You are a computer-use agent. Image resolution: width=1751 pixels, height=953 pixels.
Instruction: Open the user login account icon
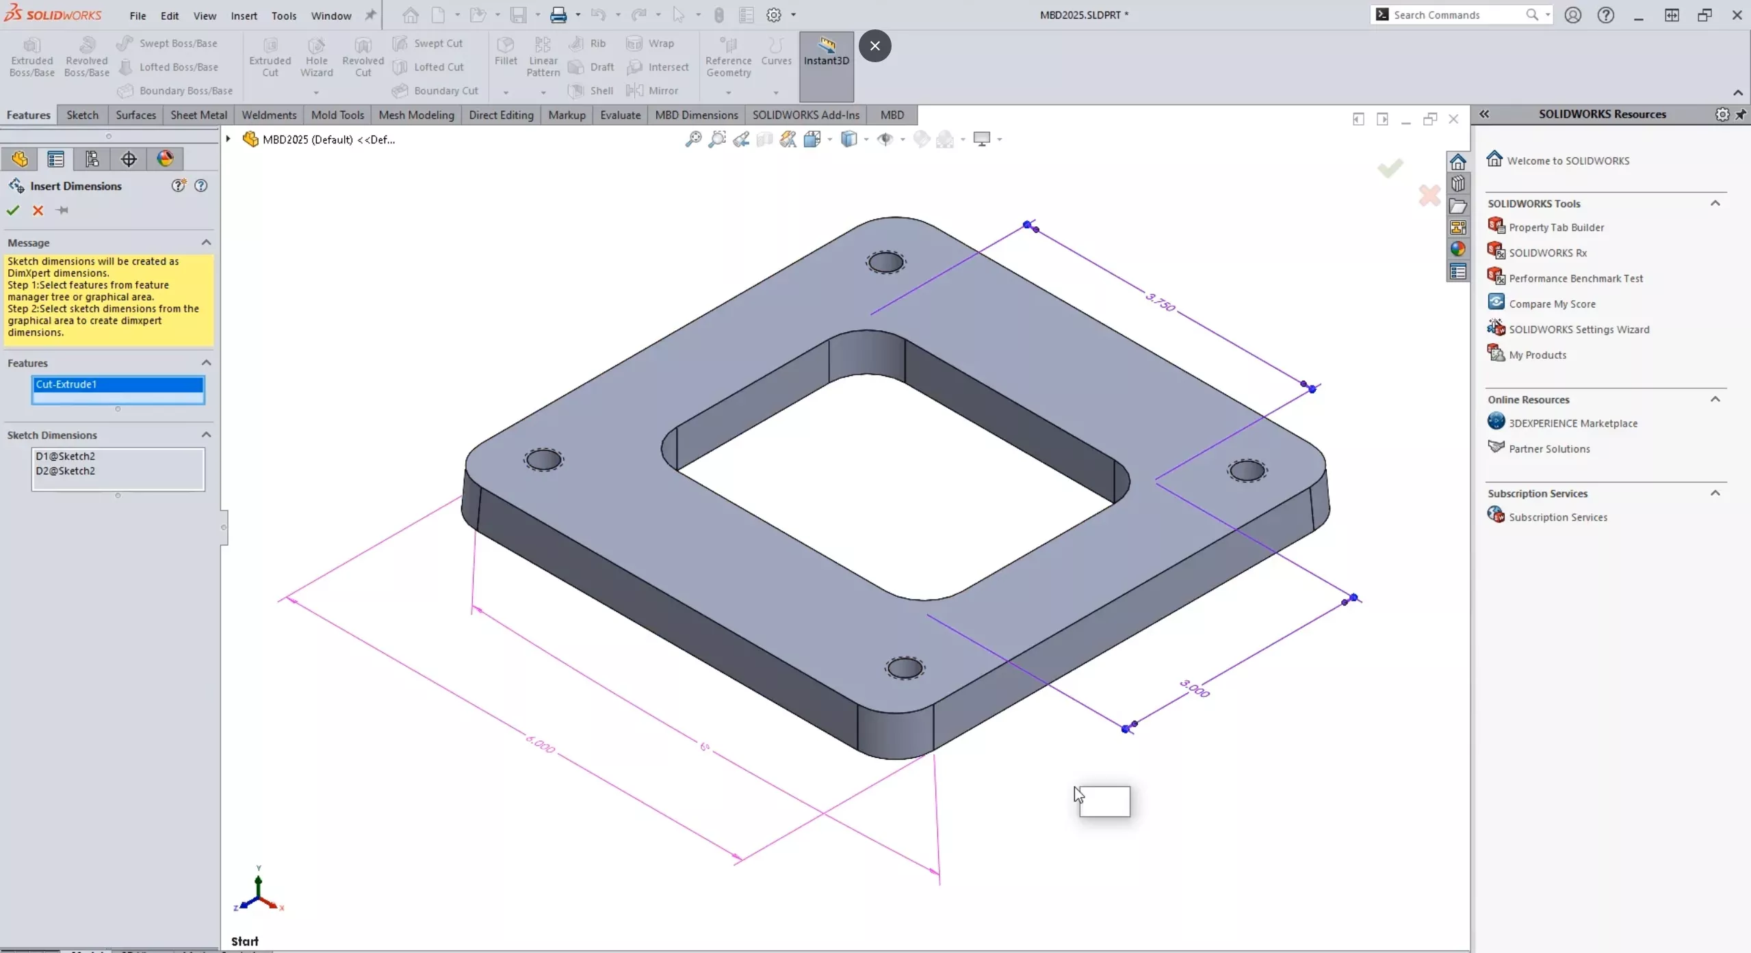(1572, 14)
